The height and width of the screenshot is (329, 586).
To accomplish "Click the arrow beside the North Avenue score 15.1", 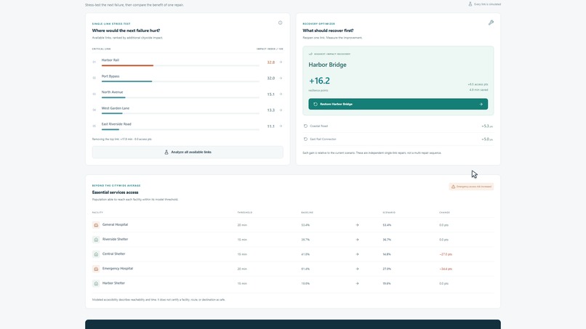I will coord(281,94).
